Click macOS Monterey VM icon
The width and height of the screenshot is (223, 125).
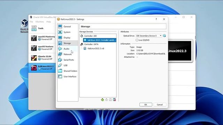34,38
